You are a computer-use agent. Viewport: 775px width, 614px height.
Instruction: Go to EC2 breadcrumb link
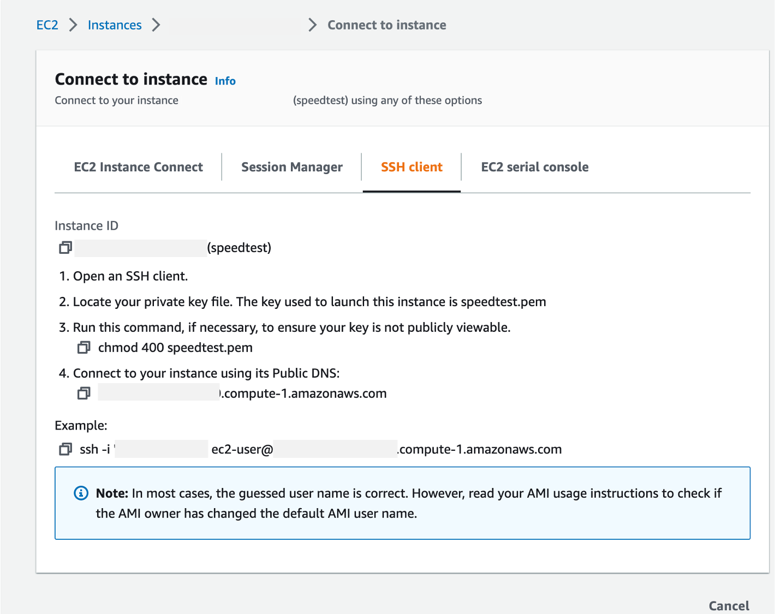47,25
